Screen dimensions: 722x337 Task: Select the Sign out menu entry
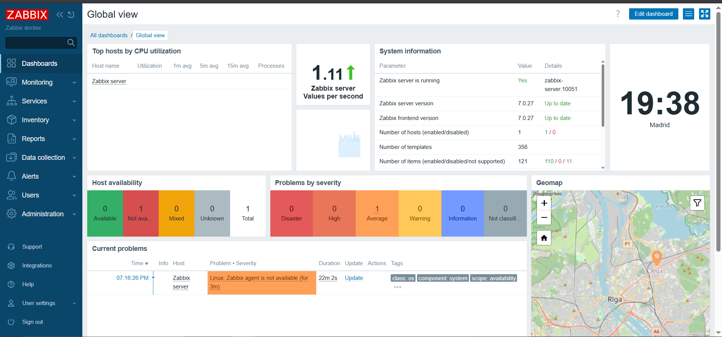pyautogui.click(x=32, y=322)
